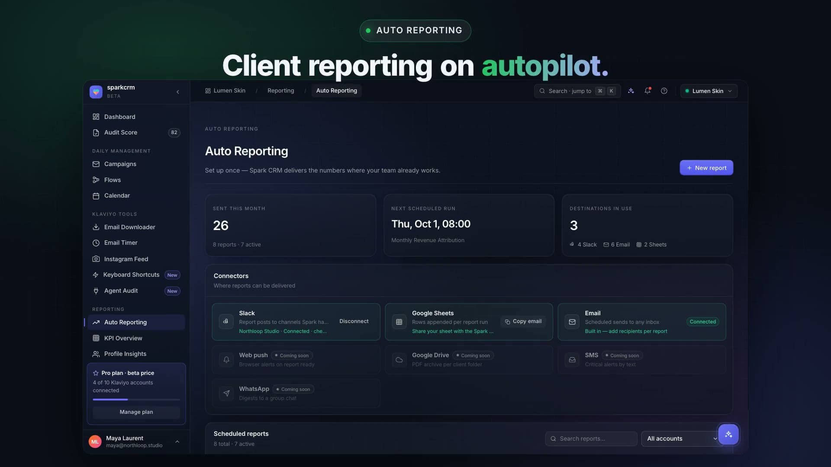Click the Agent Audit plug icon
The image size is (831, 467).
pyautogui.click(x=96, y=291)
